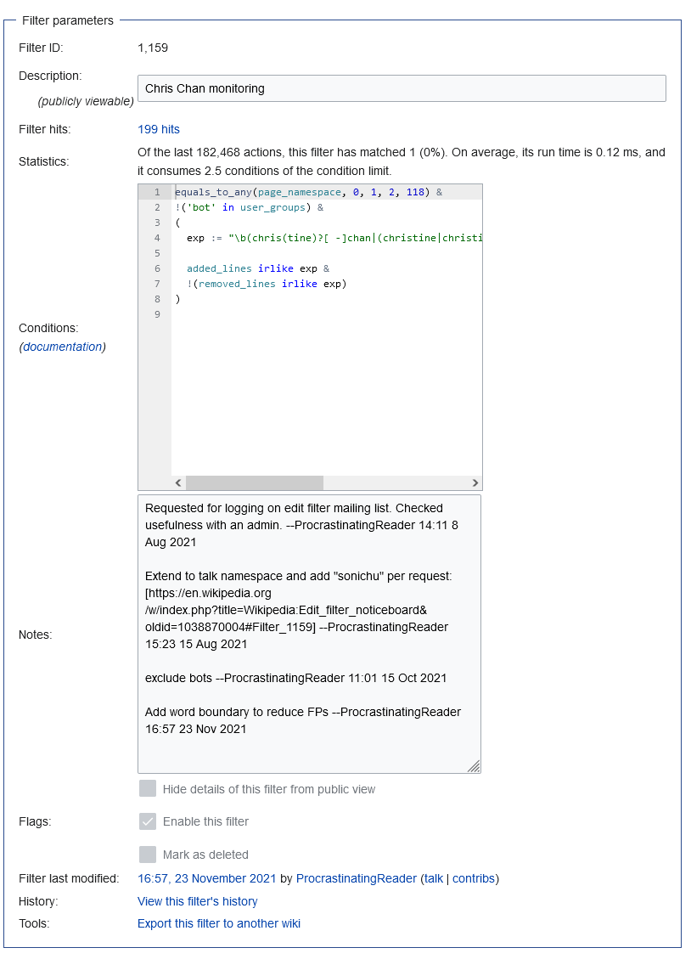Click 'View this filter's history' link
Image resolution: width=691 pixels, height=959 pixels.
click(197, 901)
